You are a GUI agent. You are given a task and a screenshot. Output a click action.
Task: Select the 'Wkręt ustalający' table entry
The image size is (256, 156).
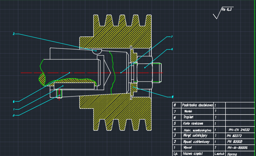pyautogui.click(x=197, y=136)
